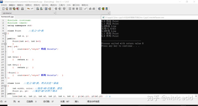Click the 'using namespace std;' code line
The width and height of the screenshot is (198, 106).
click(x=20, y=25)
